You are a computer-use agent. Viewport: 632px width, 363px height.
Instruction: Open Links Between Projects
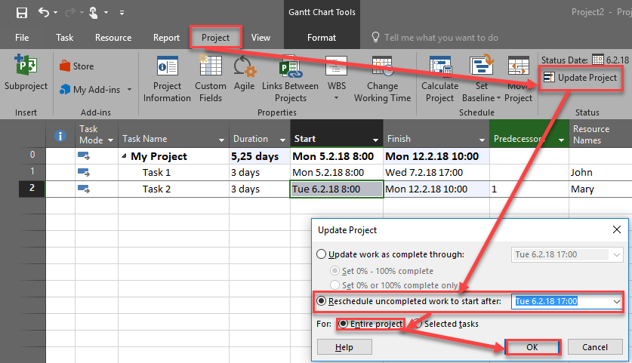(290, 67)
